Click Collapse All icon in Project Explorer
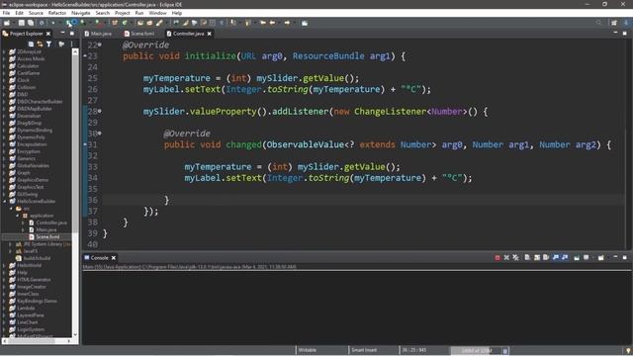633x356 pixels. pyautogui.click(x=31, y=44)
